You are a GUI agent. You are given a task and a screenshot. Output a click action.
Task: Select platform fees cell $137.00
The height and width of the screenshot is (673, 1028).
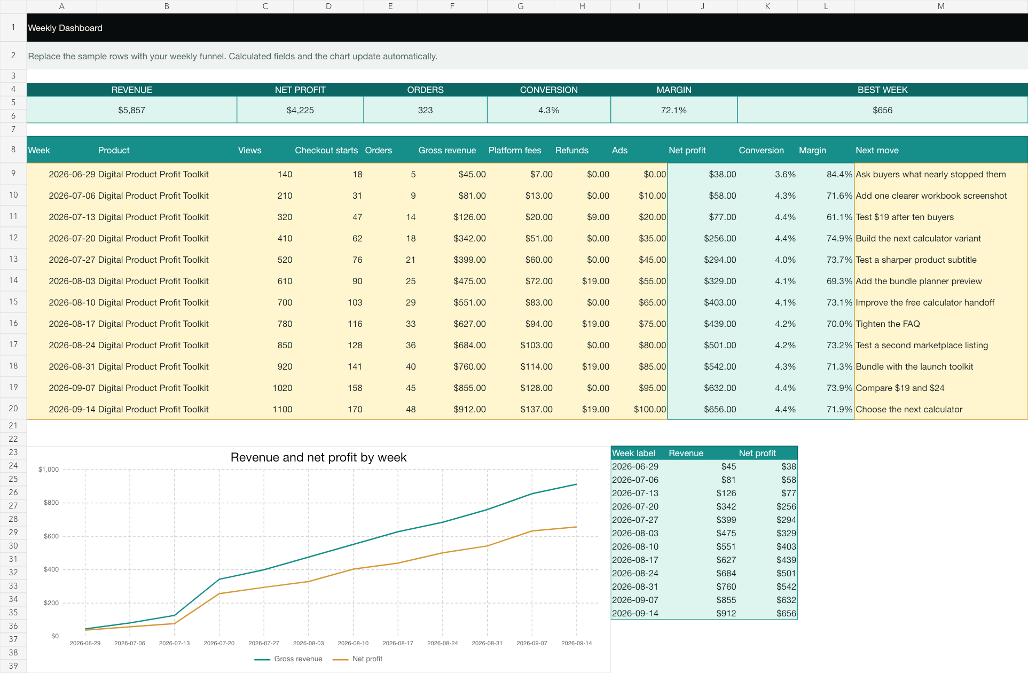click(521, 409)
